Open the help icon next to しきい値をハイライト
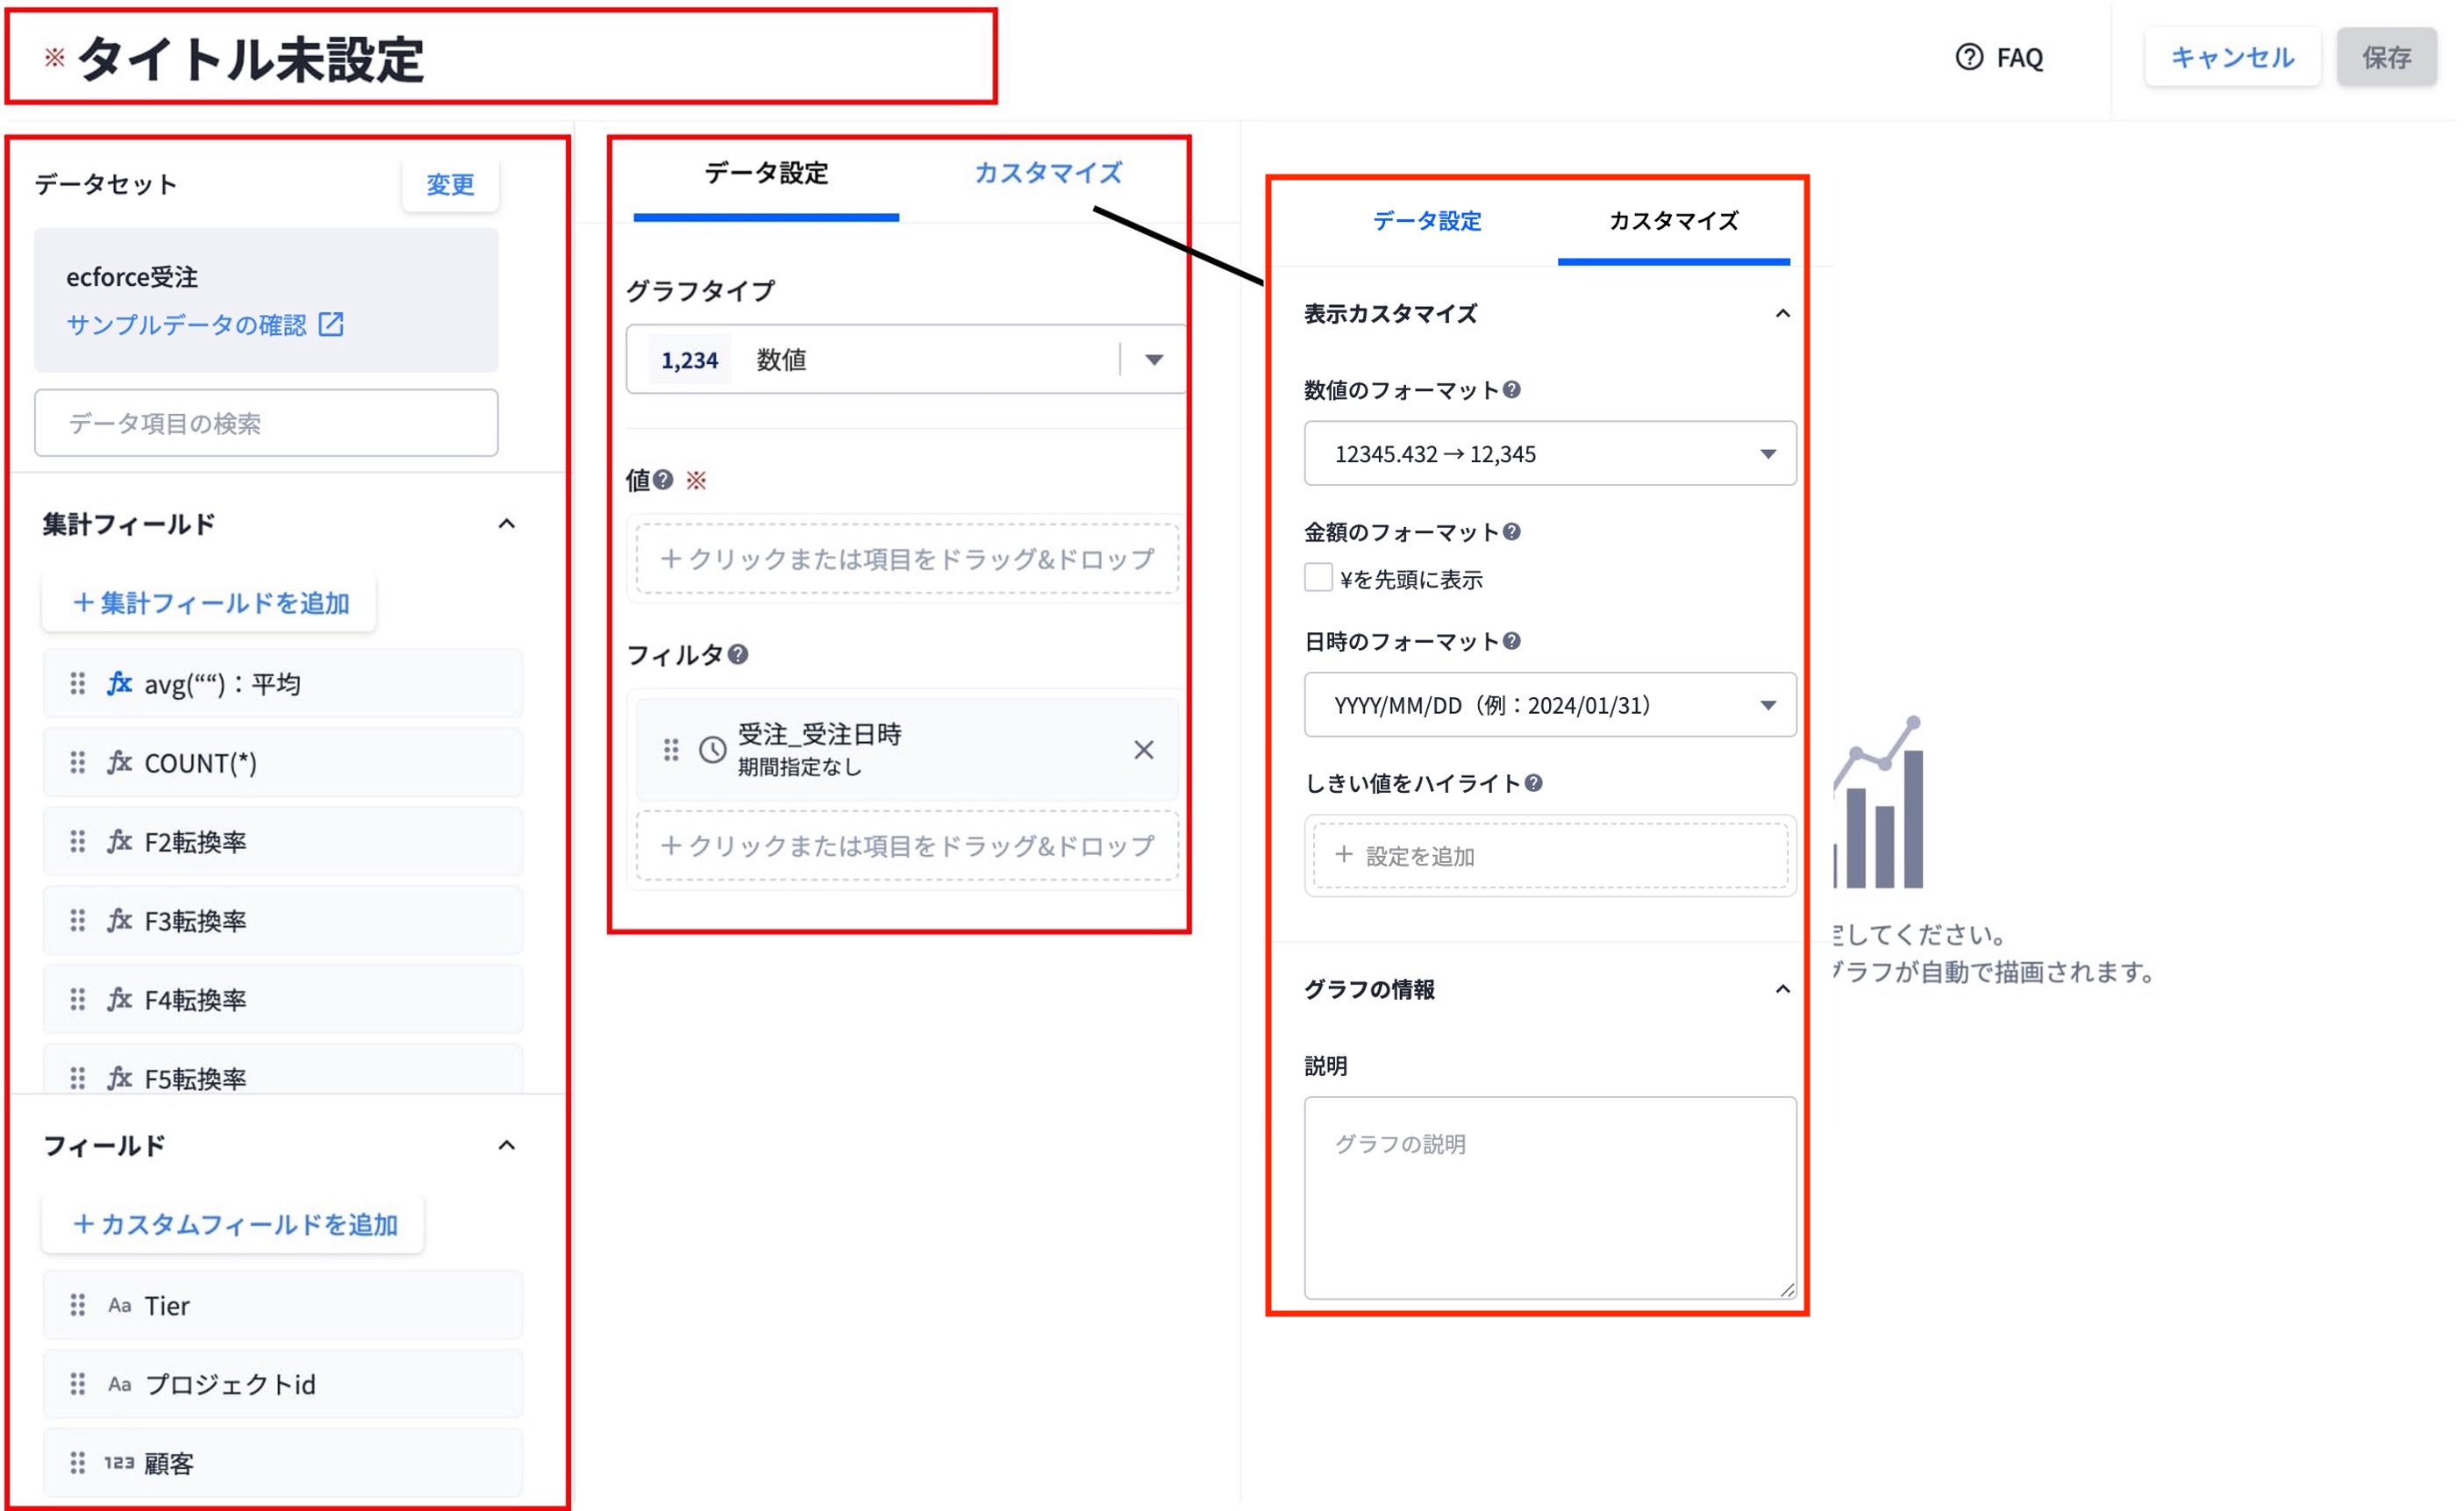This screenshot has width=2464, height=1511. 1534,783
